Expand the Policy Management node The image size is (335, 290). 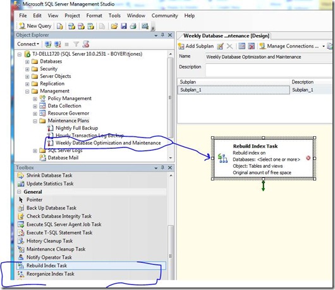35,99
